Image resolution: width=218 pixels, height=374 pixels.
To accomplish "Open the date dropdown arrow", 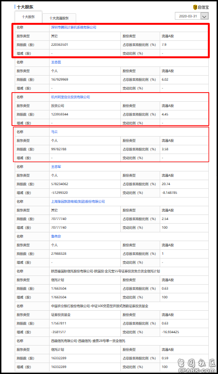I will (x=205, y=16).
